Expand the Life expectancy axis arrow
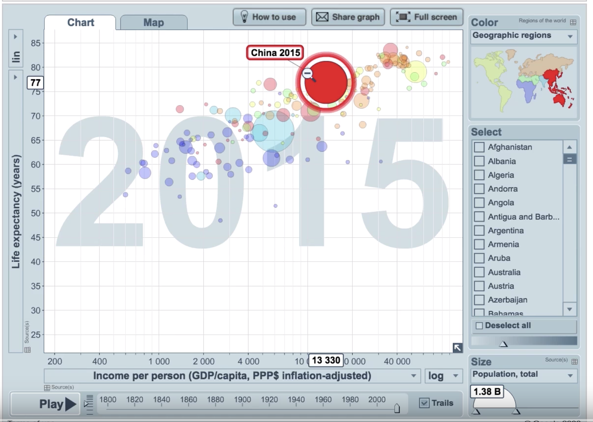 [x=15, y=77]
